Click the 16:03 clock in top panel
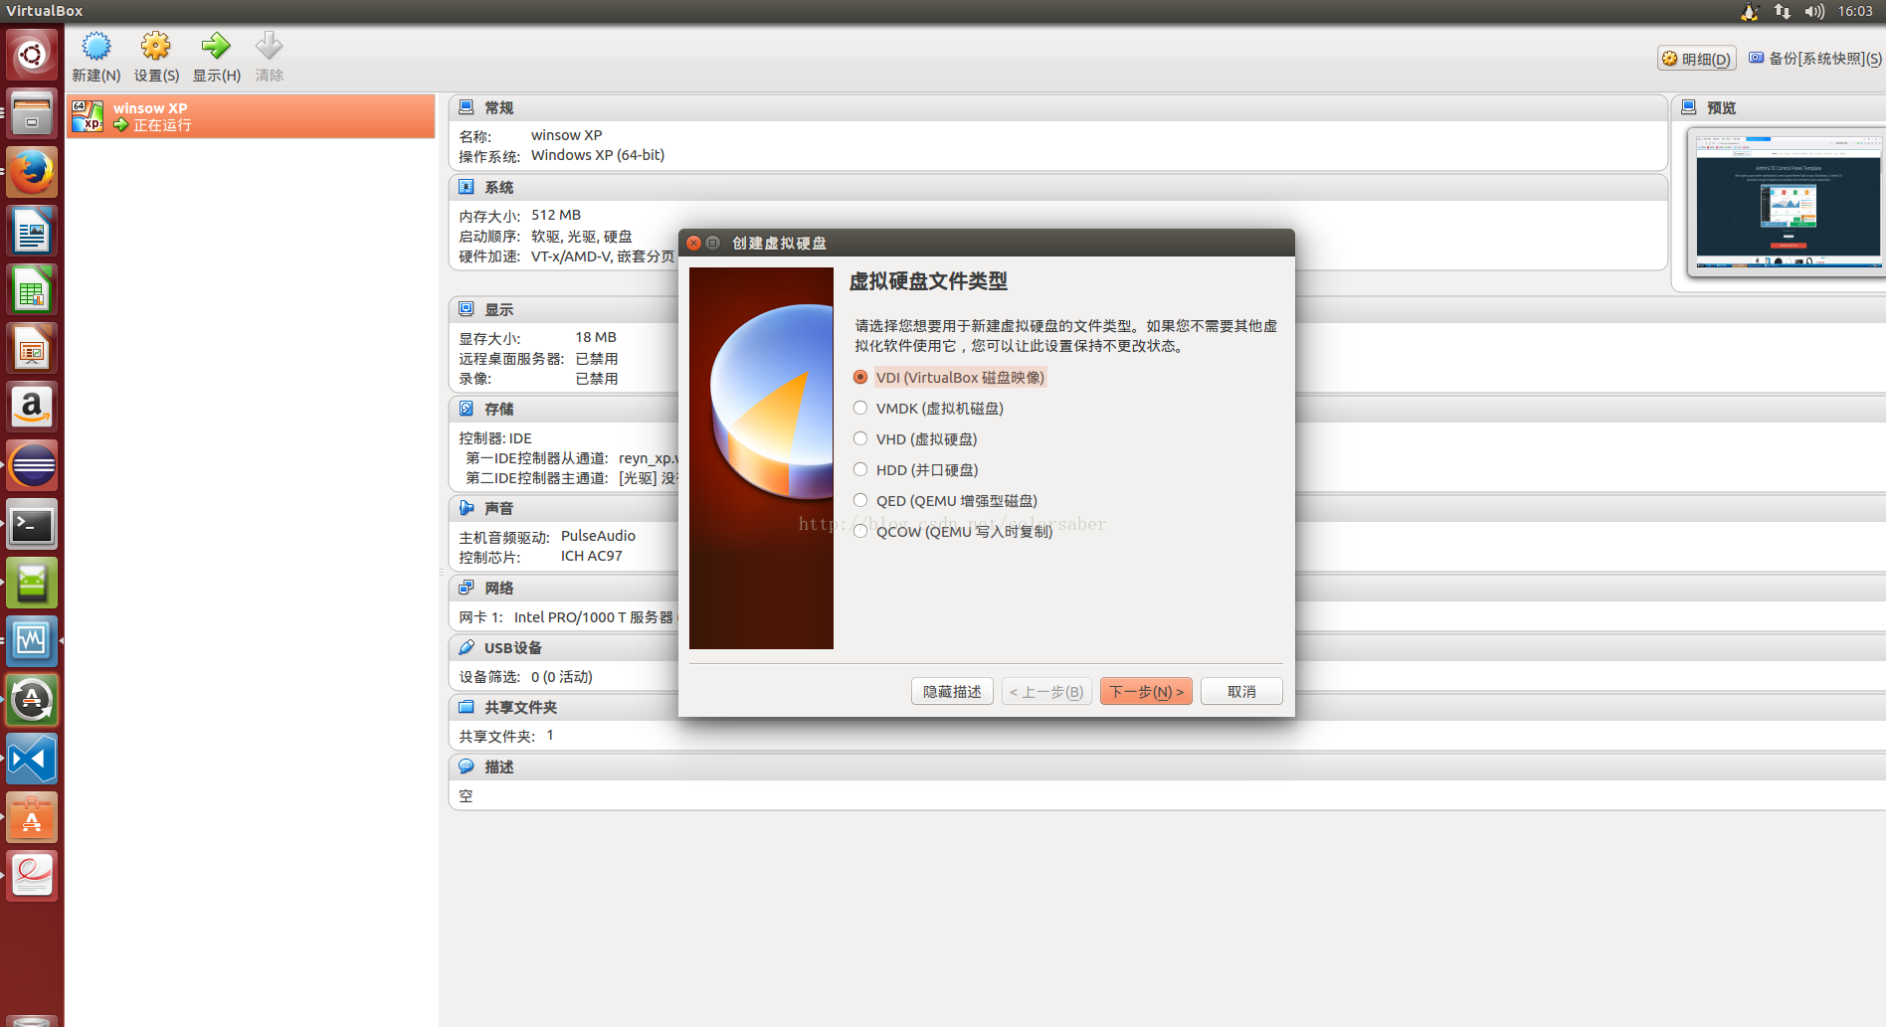This screenshot has height=1027, width=1886. point(1855,11)
